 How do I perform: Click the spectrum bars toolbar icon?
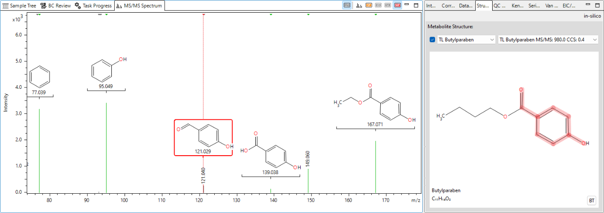coord(359,6)
